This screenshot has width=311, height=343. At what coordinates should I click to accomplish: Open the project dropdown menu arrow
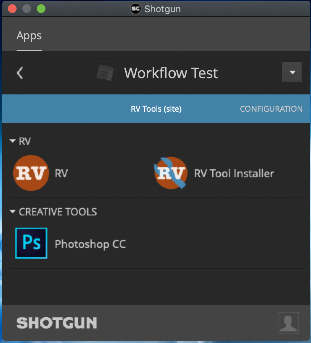[292, 72]
